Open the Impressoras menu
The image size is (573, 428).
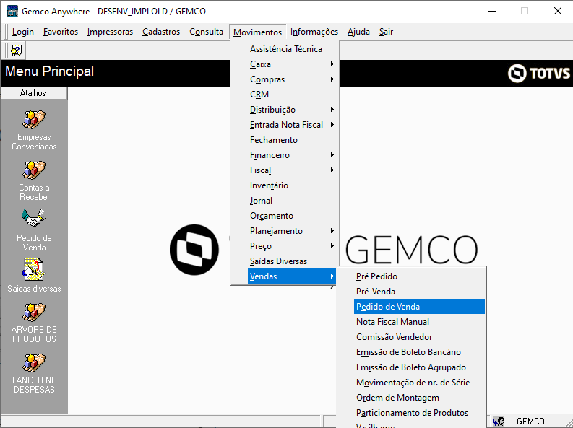coord(110,32)
